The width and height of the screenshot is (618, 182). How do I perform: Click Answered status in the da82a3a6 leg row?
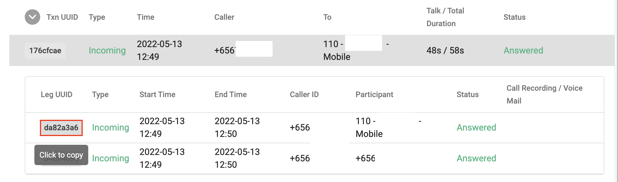click(x=476, y=128)
